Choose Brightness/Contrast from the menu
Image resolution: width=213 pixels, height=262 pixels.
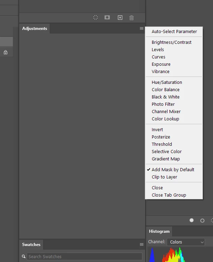coord(174,42)
